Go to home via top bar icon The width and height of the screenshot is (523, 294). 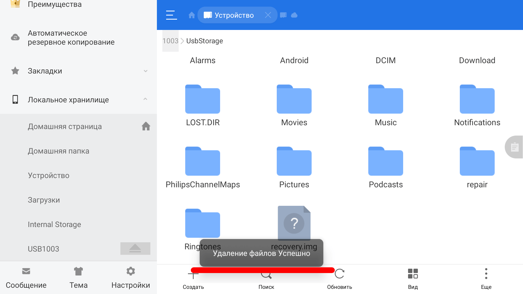click(x=192, y=15)
